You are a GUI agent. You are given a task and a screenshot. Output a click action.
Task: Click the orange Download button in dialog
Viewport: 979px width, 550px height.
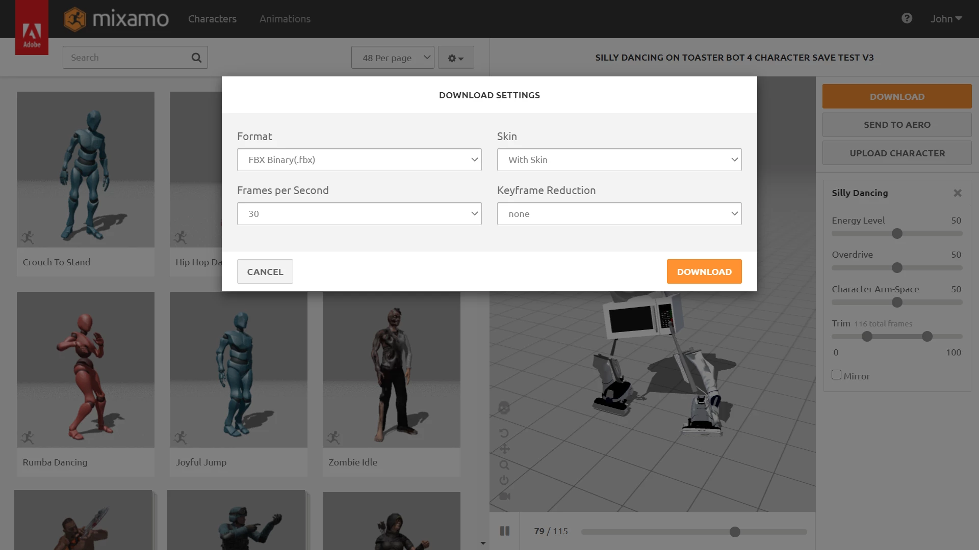[x=704, y=271]
